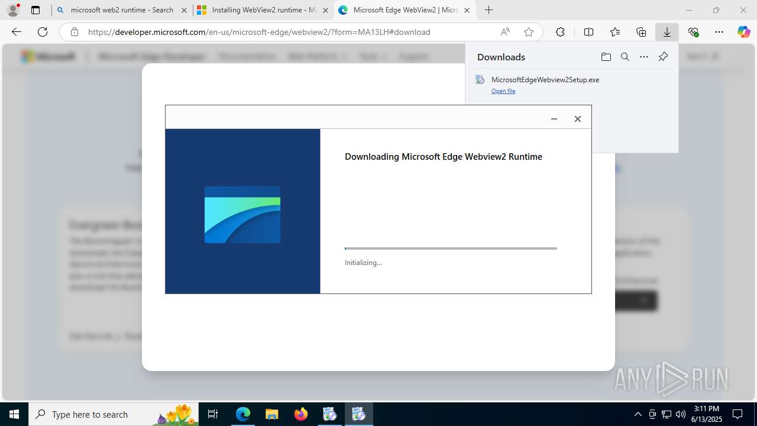Close the WebView2 installer dialog
The height and width of the screenshot is (426, 757).
(578, 119)
